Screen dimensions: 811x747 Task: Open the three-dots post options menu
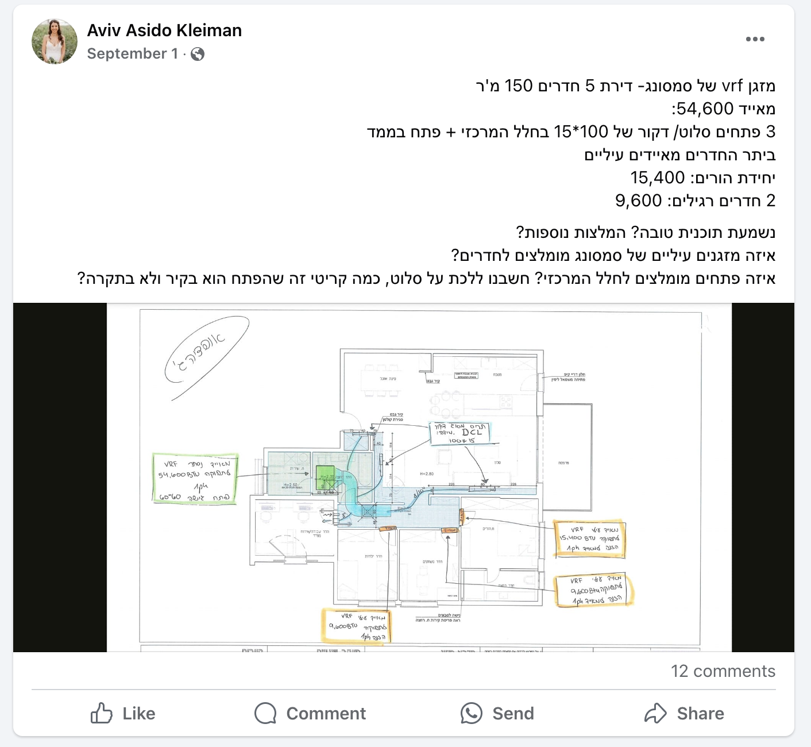point(755,39)
